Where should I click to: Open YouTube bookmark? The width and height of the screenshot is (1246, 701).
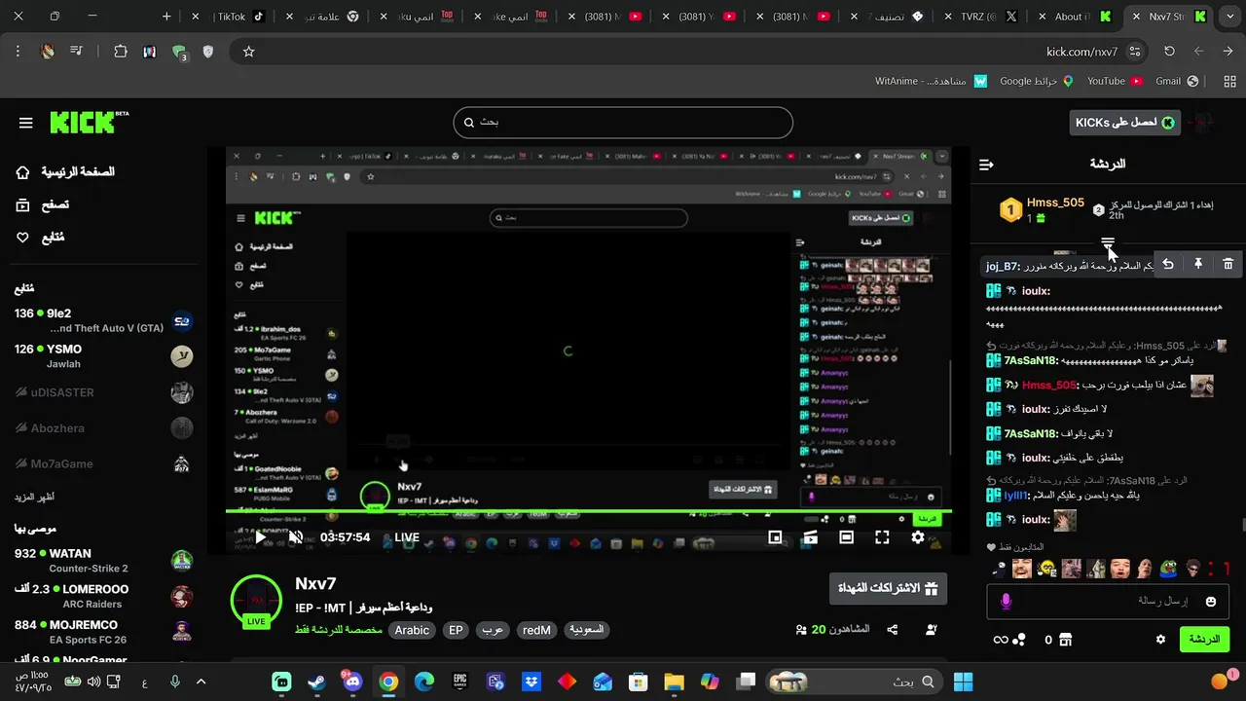click(x=1114, y=82)
